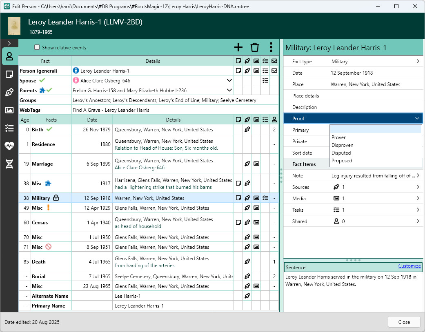Click the Place field value
This screenshot has width=425, height=332.
tap(365, 84)
